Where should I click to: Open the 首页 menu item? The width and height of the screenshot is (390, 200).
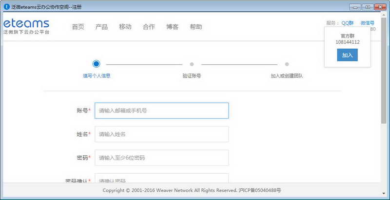click(78, 27)
